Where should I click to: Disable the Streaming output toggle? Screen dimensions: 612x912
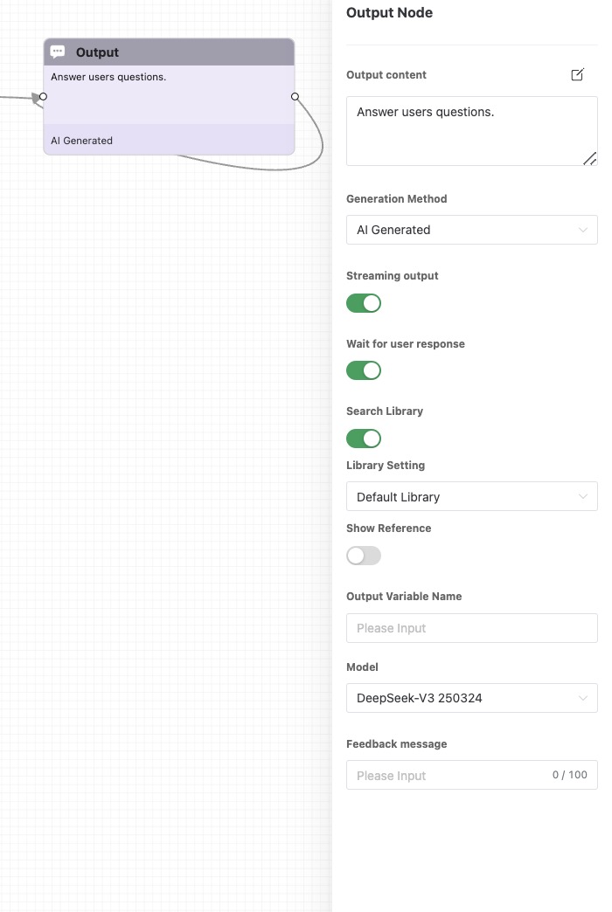coord(364,303)
